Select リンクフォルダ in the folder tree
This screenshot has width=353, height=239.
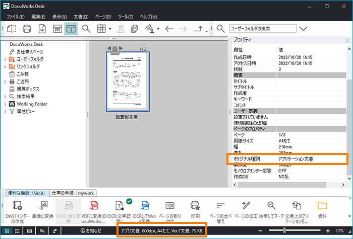point(28,67)
